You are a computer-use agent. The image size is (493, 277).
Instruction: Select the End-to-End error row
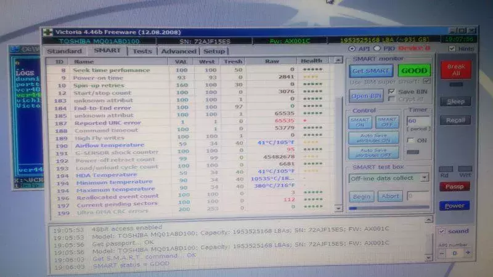pyautogui.click(x=190, y=107)
